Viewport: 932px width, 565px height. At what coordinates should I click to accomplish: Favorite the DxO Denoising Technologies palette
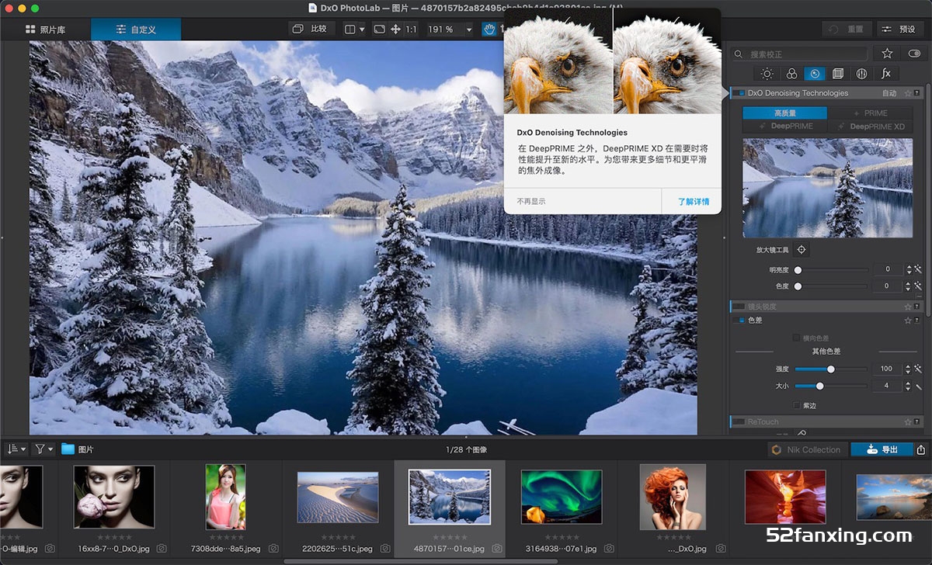(x=908, y=93)
